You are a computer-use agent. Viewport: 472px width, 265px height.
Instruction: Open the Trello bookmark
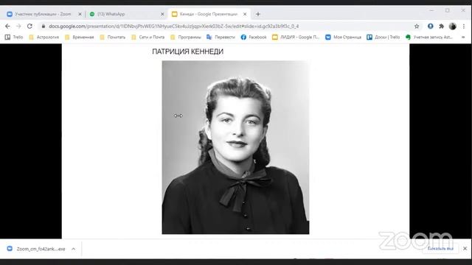tap(14, 38)
